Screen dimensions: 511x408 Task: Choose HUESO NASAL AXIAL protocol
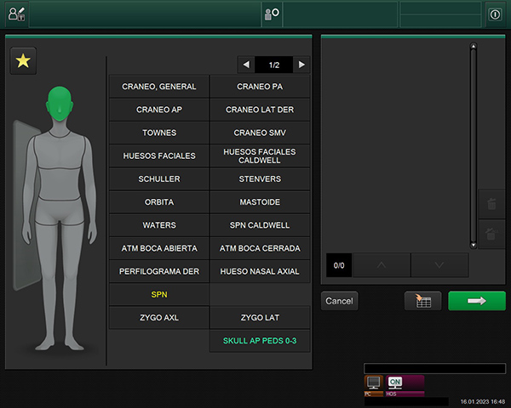click(x=260, y=271)
